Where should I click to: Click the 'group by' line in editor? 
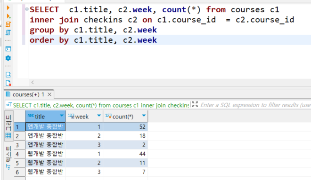93,30
